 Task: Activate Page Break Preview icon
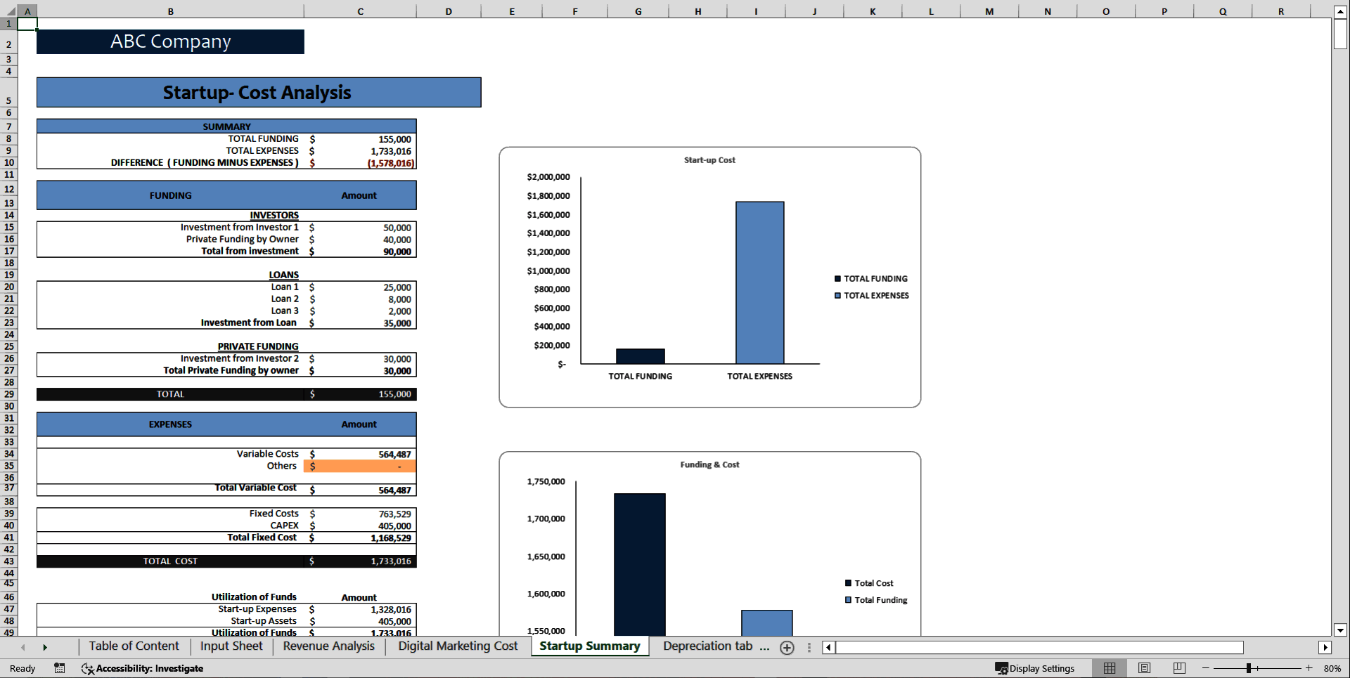click(x=1178, y=668)
